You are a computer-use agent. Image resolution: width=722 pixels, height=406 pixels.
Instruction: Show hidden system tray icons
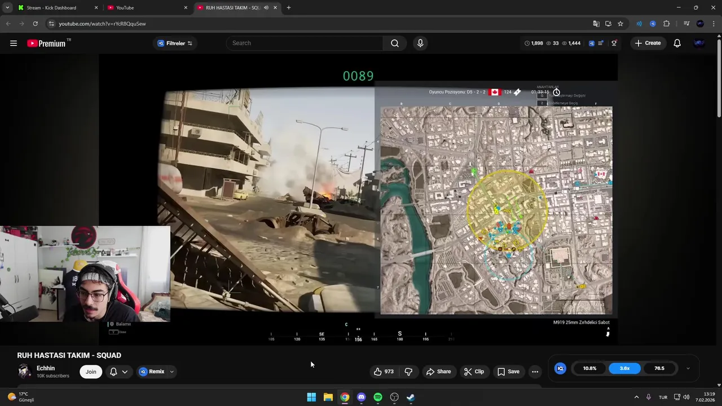coord(636,397)
